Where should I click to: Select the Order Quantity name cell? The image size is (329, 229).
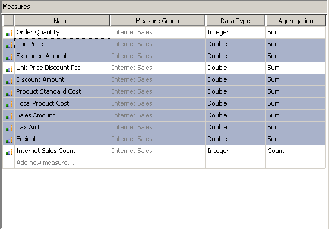click(x=62, y=32)
